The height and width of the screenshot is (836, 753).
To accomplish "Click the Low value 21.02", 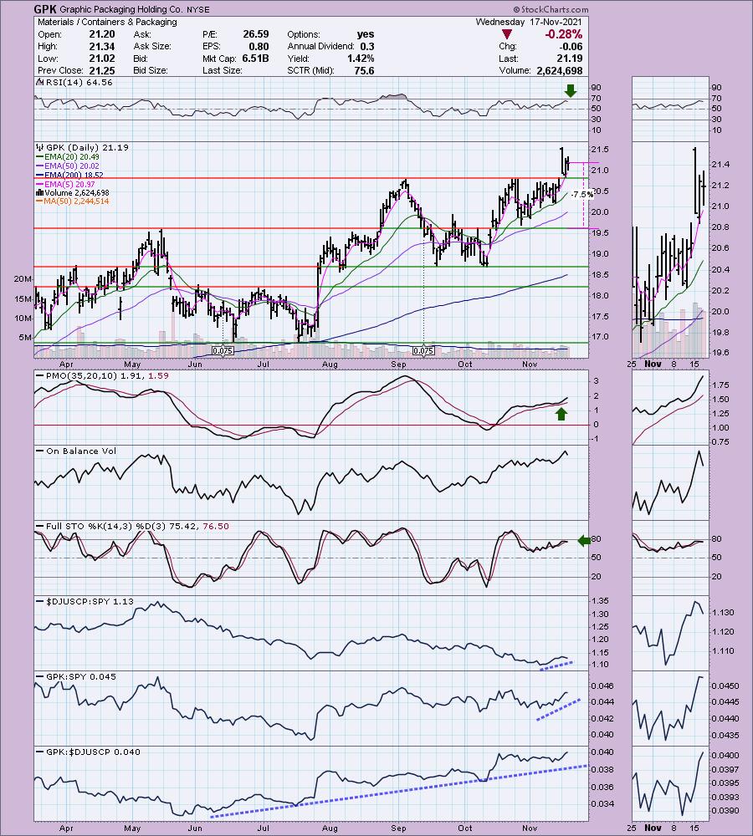I will coord(101,59).
